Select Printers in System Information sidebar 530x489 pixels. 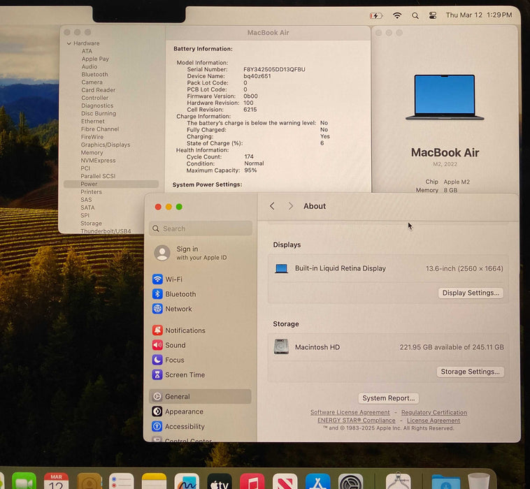pos(91,192)
